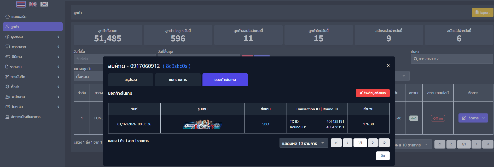494x167 pixels.
Task: Go to next page in modal pagination
Action: pos(373,143)
